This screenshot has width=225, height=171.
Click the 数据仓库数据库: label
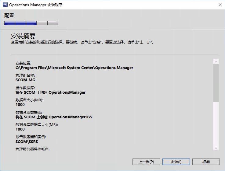(x=29, y=112)
